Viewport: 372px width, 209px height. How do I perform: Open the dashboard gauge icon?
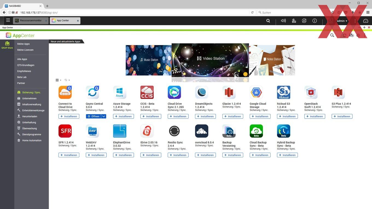tap(366, 21)
